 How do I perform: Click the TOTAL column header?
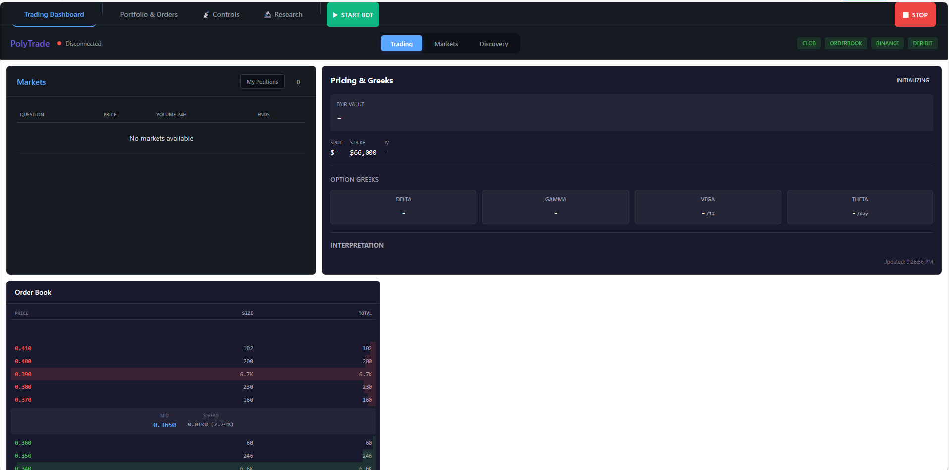[x=365, y=313]
